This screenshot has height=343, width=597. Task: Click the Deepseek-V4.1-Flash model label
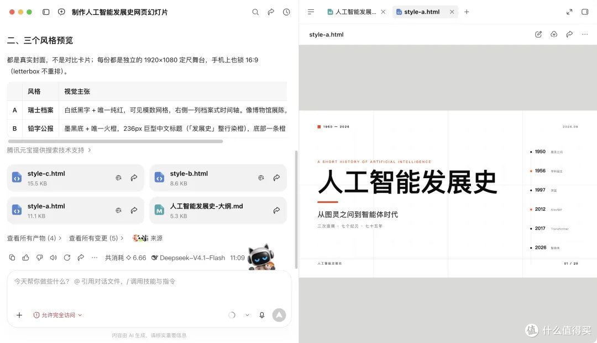point(188,258)
